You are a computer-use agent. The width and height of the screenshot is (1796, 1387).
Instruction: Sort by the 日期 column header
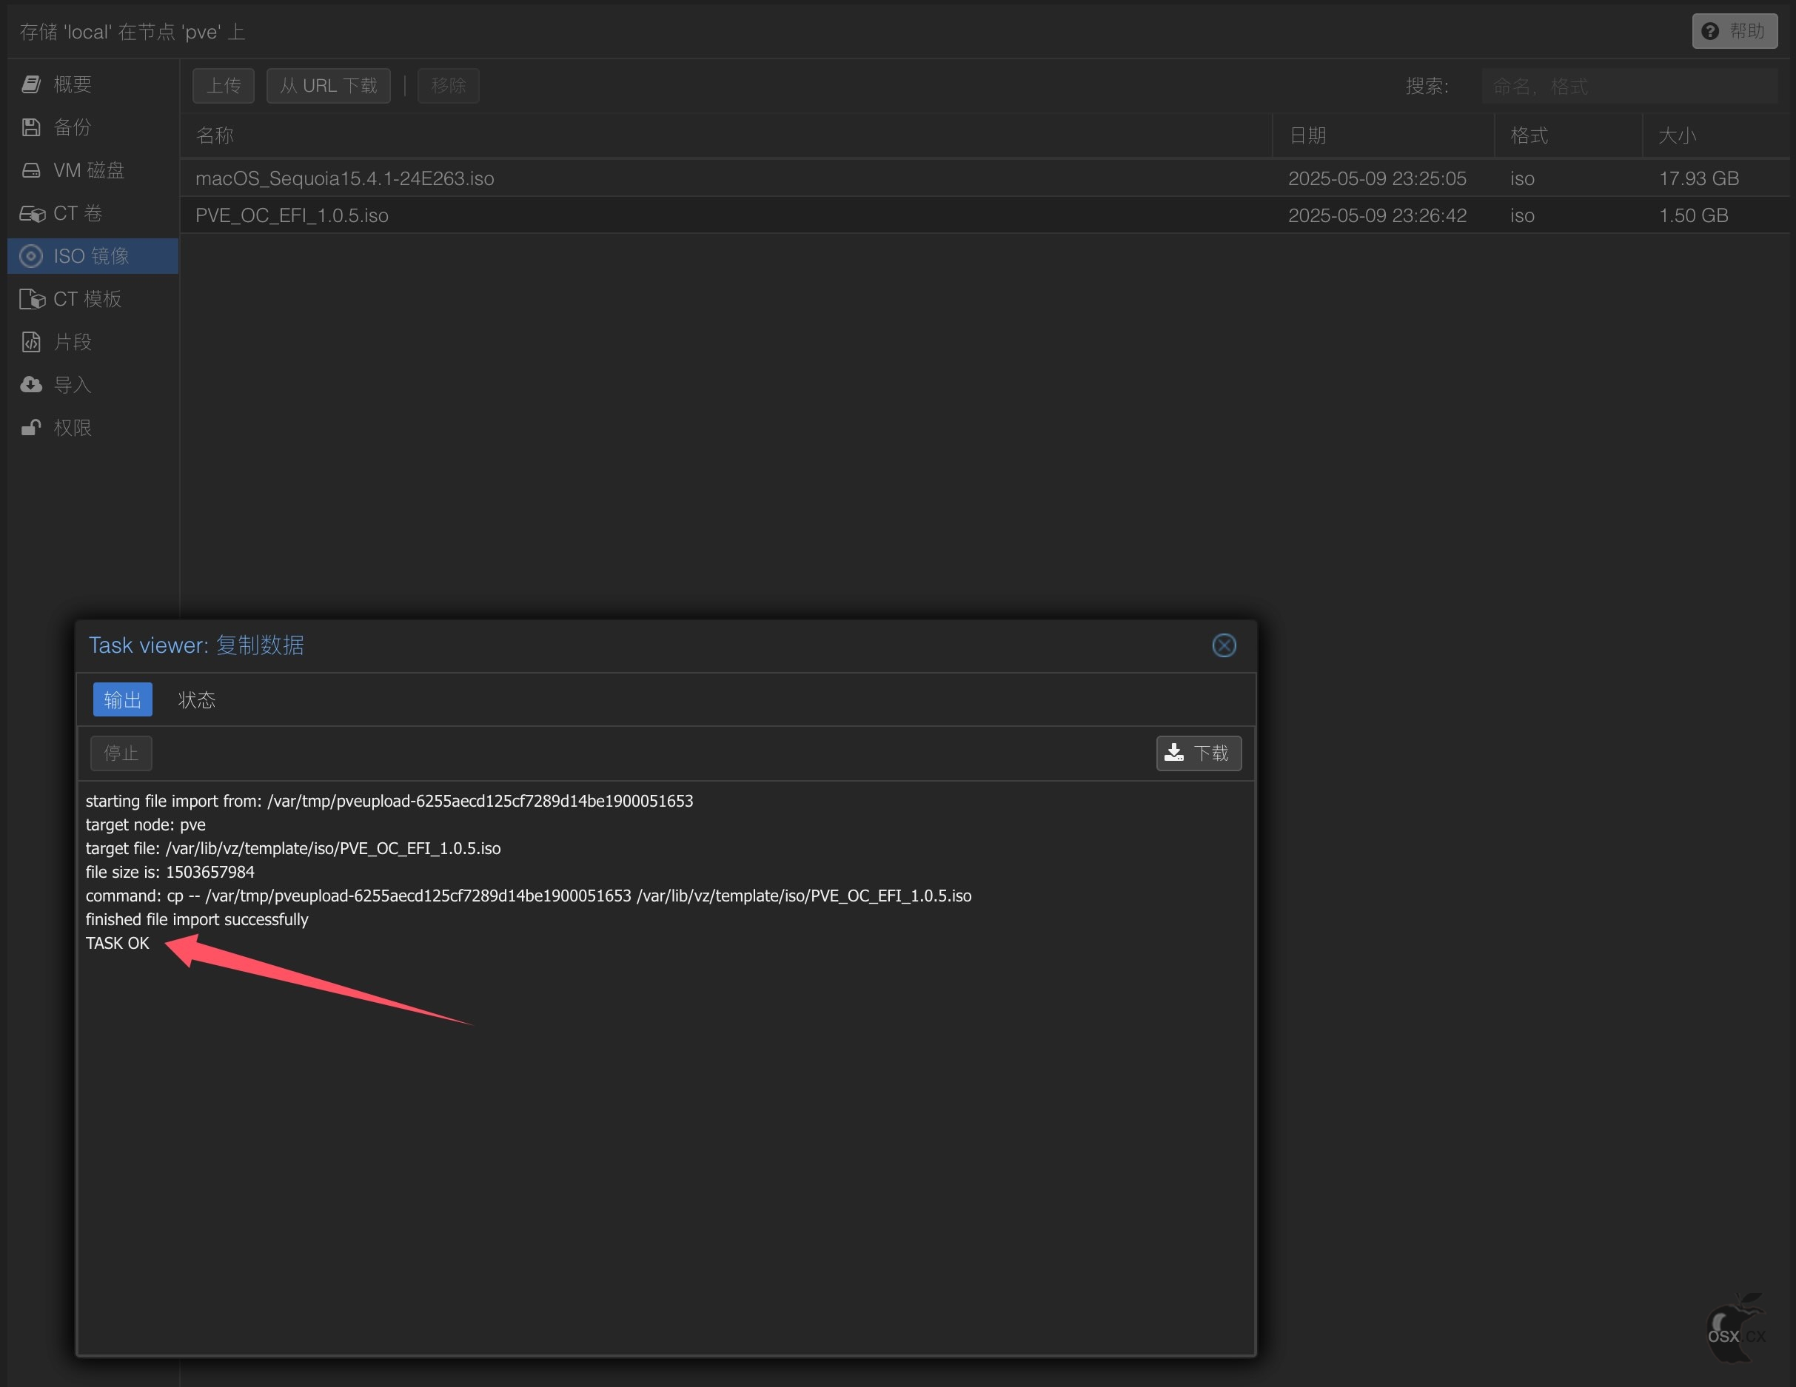[x=1383, y=135]
